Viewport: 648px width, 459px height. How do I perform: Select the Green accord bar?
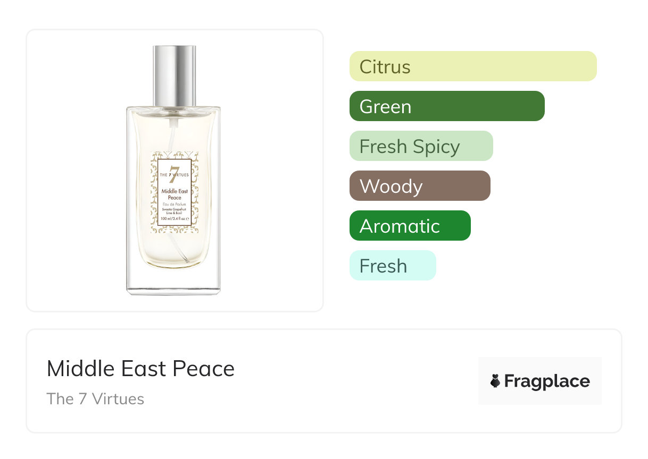(446, 106)
